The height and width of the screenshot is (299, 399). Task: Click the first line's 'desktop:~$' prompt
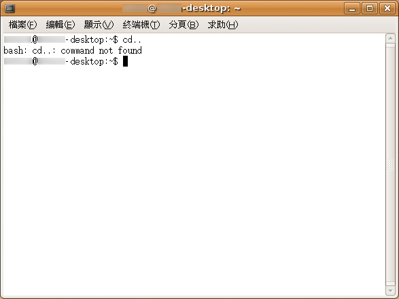click(94, 39)
